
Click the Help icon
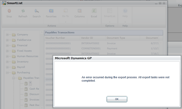coord(125,11)
